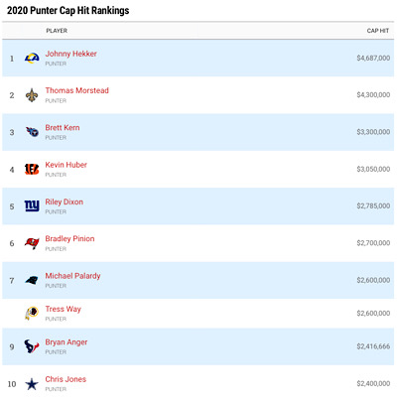The image size is (397, 402).
Task: Sort by the CAP HIT column header
Action: tap(378, 31)
